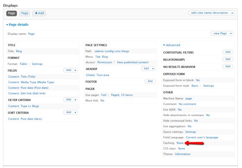Open Theme Information link
This screenshot has height=168, width=242.
[x=182, y=154]
